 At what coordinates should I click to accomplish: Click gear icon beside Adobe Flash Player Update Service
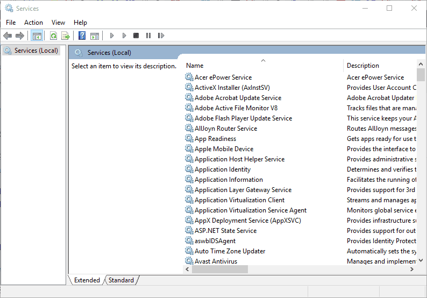189,118
